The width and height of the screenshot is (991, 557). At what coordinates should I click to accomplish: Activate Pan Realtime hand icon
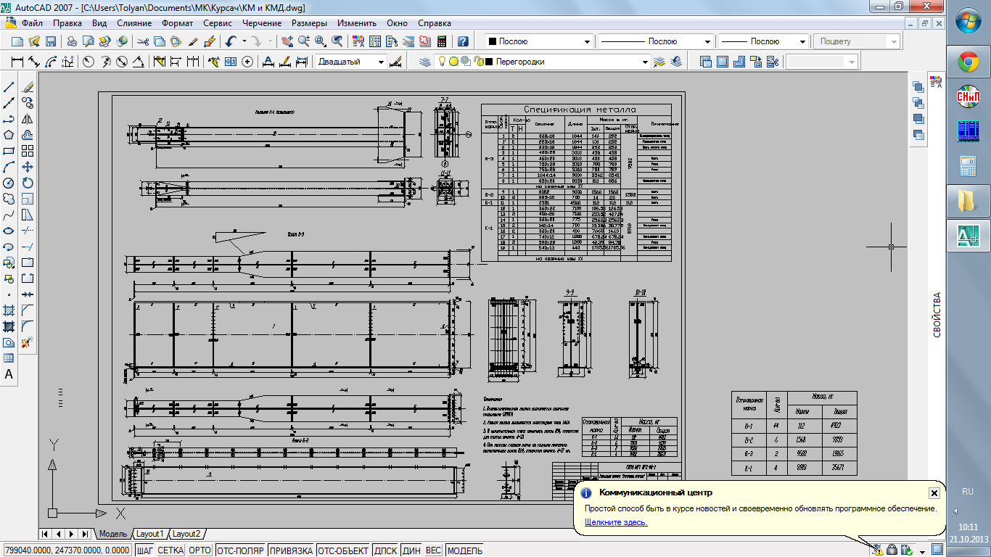coord(288,41)
